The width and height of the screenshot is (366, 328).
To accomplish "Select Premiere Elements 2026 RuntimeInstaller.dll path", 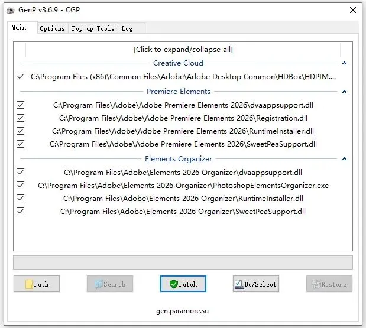I will click(183, 131).
